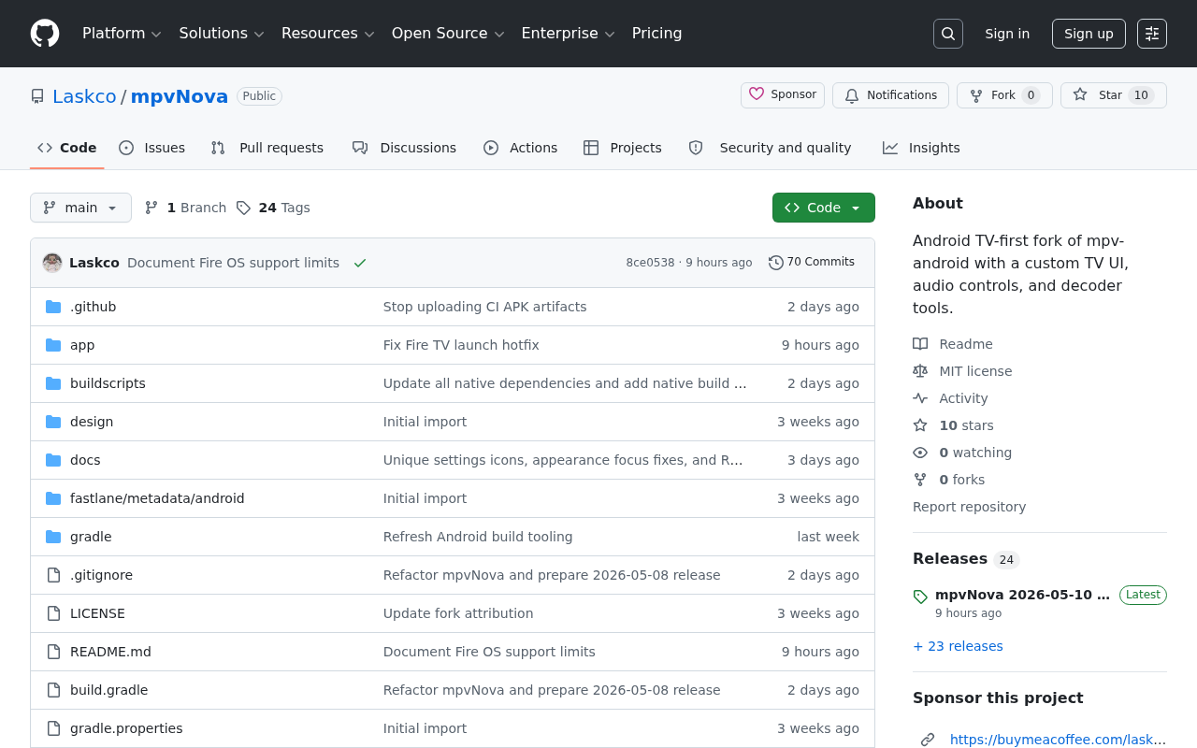Expand the Enterprise menu
Viewport: 1197px width, 748px height.
[568, 34]
